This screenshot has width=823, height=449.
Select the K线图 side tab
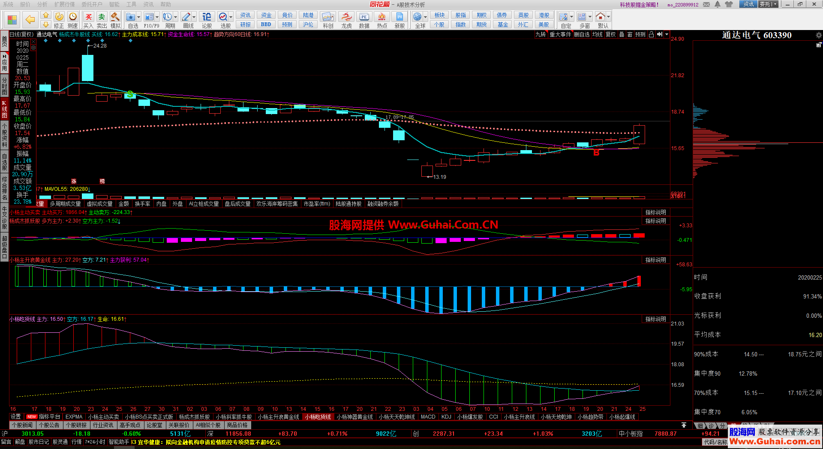coord(4,109)
